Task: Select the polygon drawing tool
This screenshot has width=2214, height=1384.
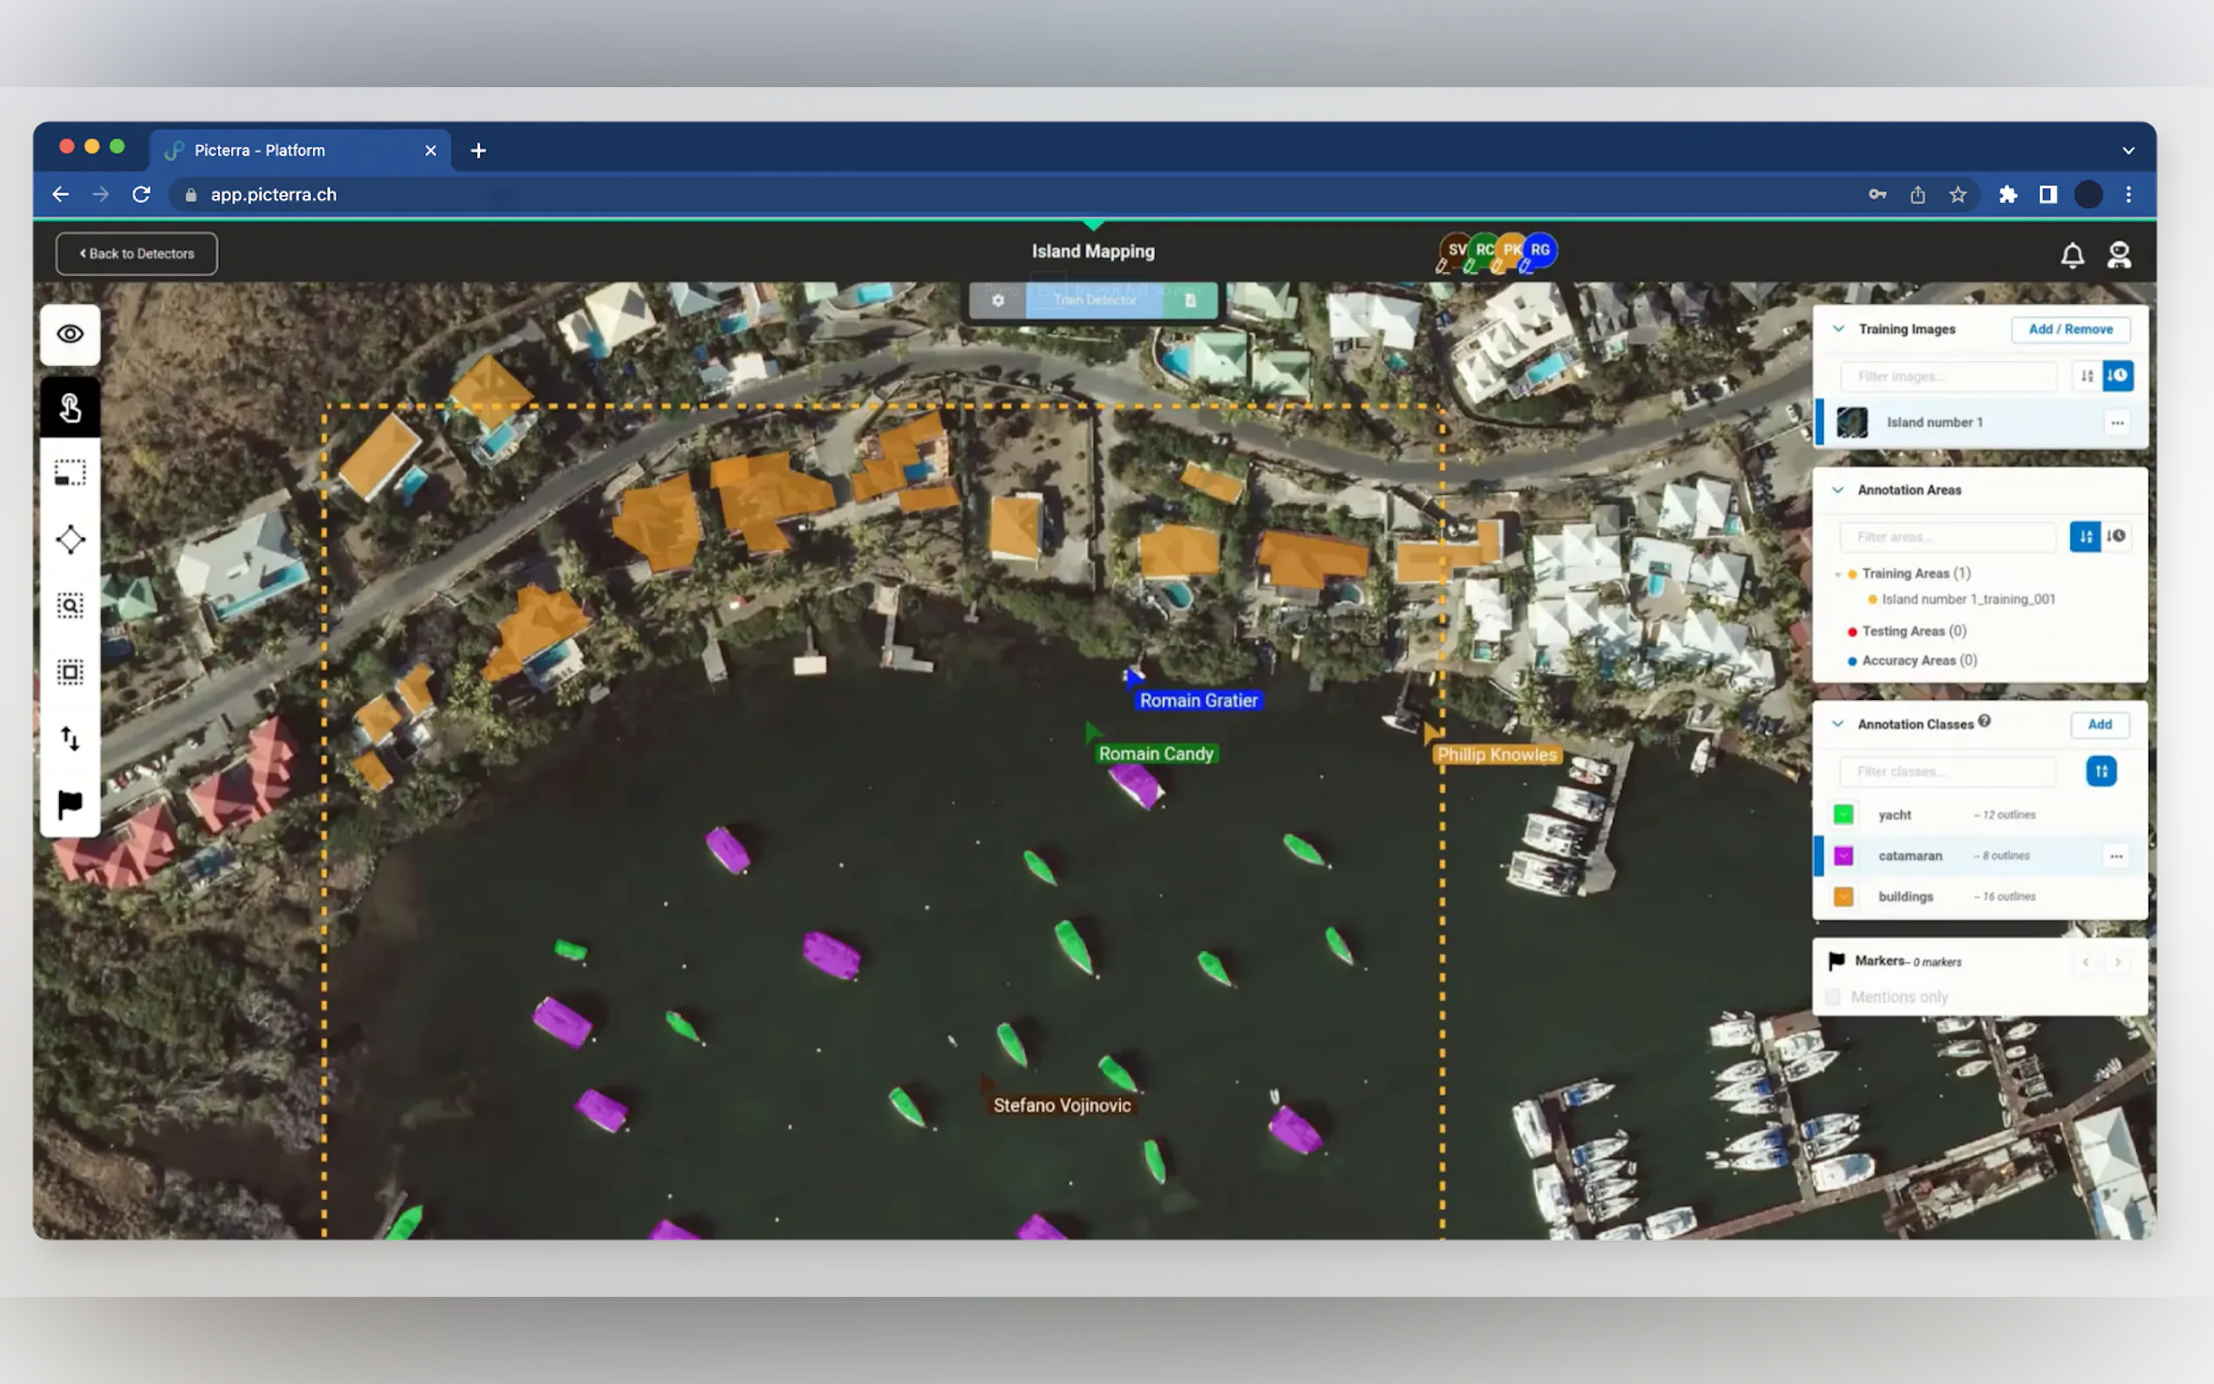Action: [x=70, y=539]
